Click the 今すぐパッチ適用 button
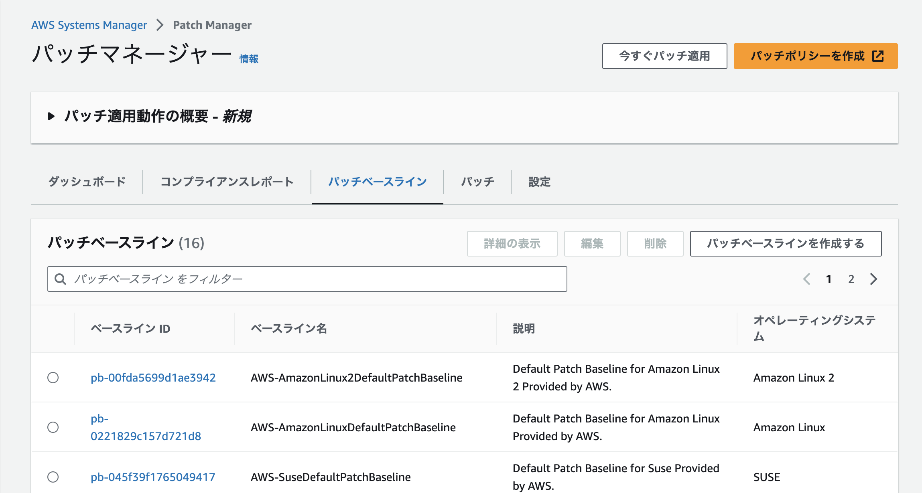The image size is (922, 493). click(664, 56)
